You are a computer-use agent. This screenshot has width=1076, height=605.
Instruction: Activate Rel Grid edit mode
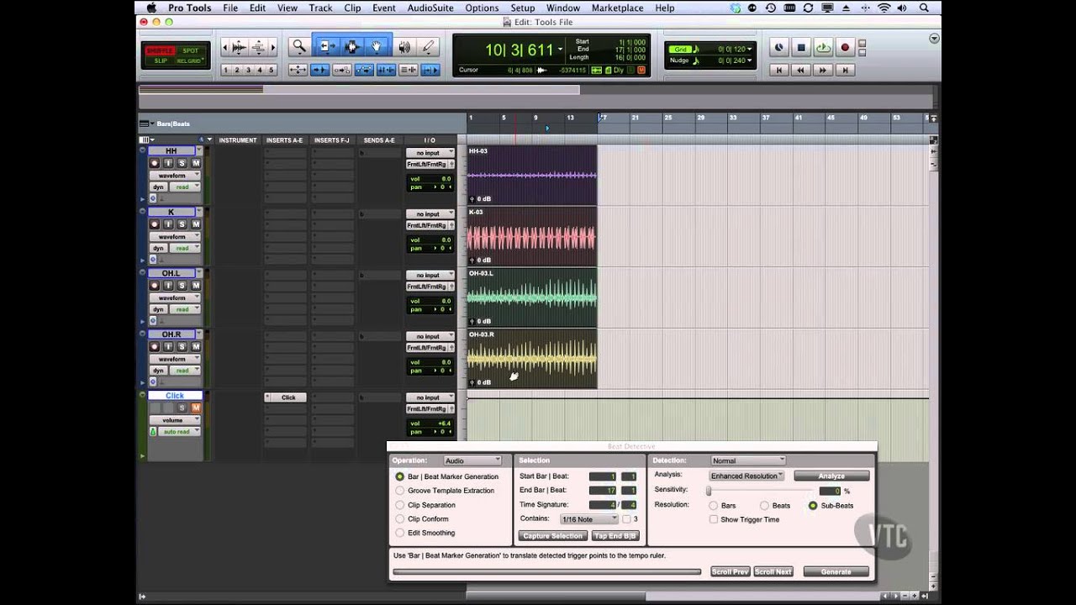coord(191,61)
